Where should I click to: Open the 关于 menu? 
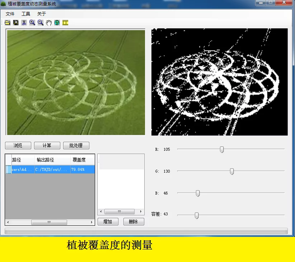[42, 14]
